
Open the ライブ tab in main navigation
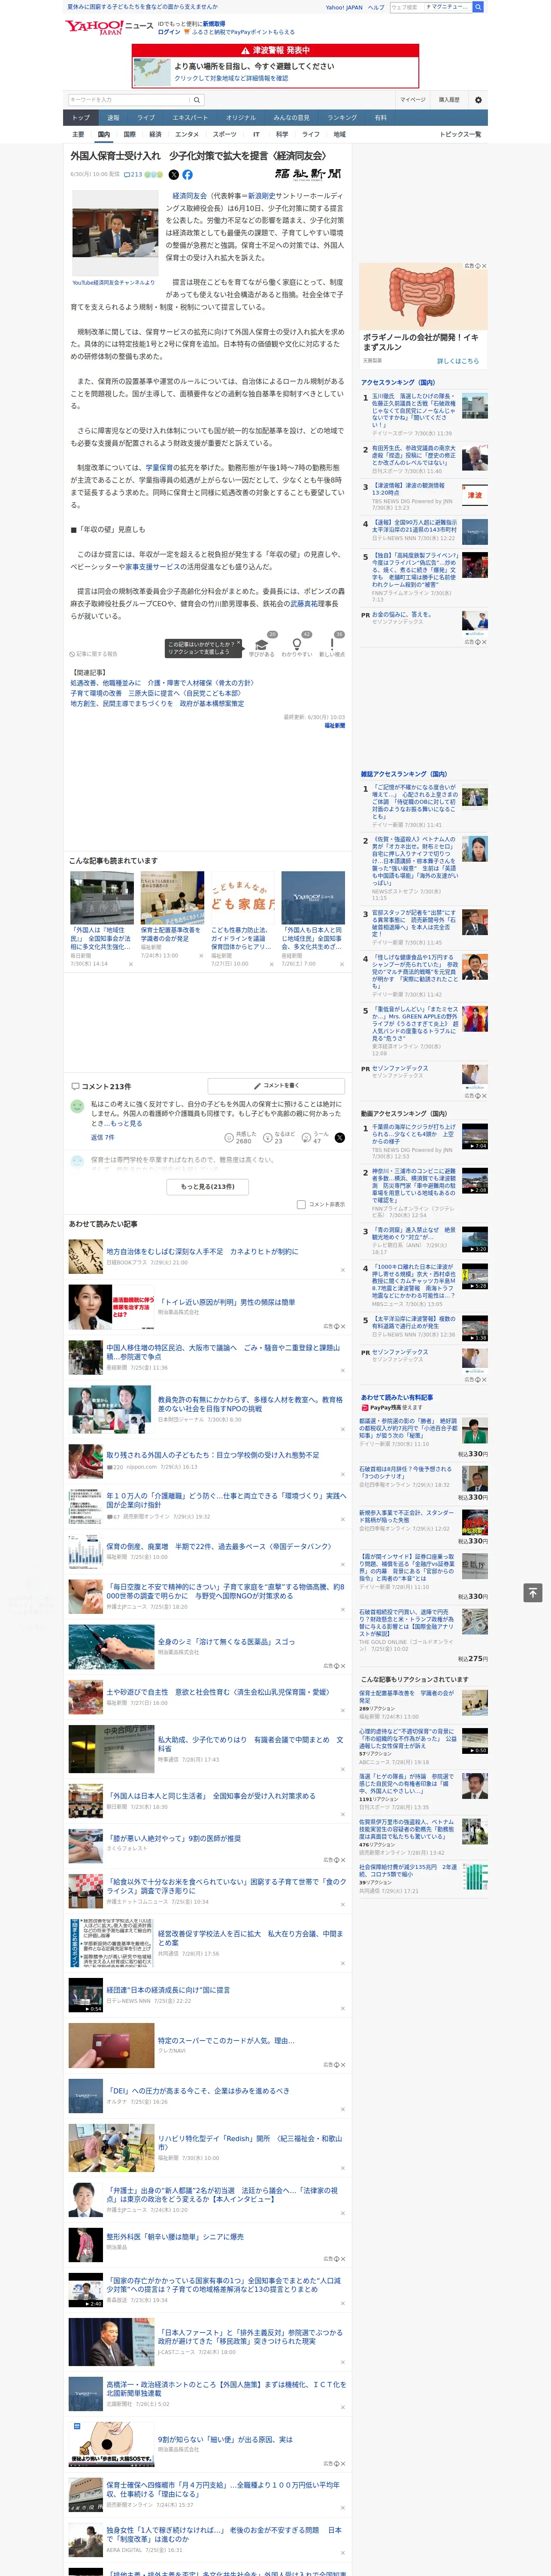tap(146, 117)
